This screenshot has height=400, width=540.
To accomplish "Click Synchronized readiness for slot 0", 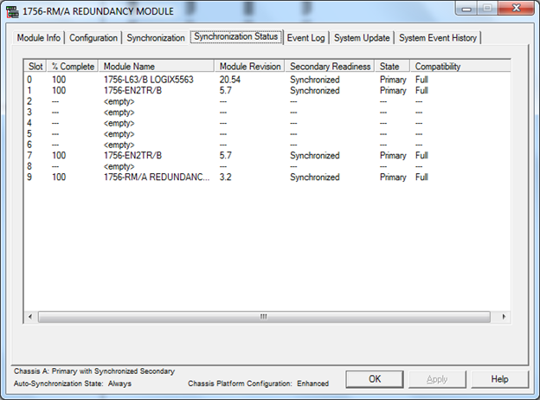I will point(315,80).
